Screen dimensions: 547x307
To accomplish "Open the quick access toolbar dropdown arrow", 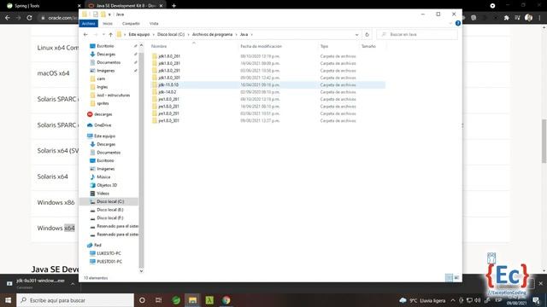I will [109, 14].
